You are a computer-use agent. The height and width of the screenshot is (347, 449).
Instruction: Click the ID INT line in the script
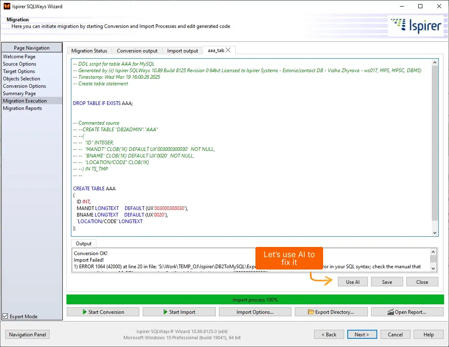(83, 202)
